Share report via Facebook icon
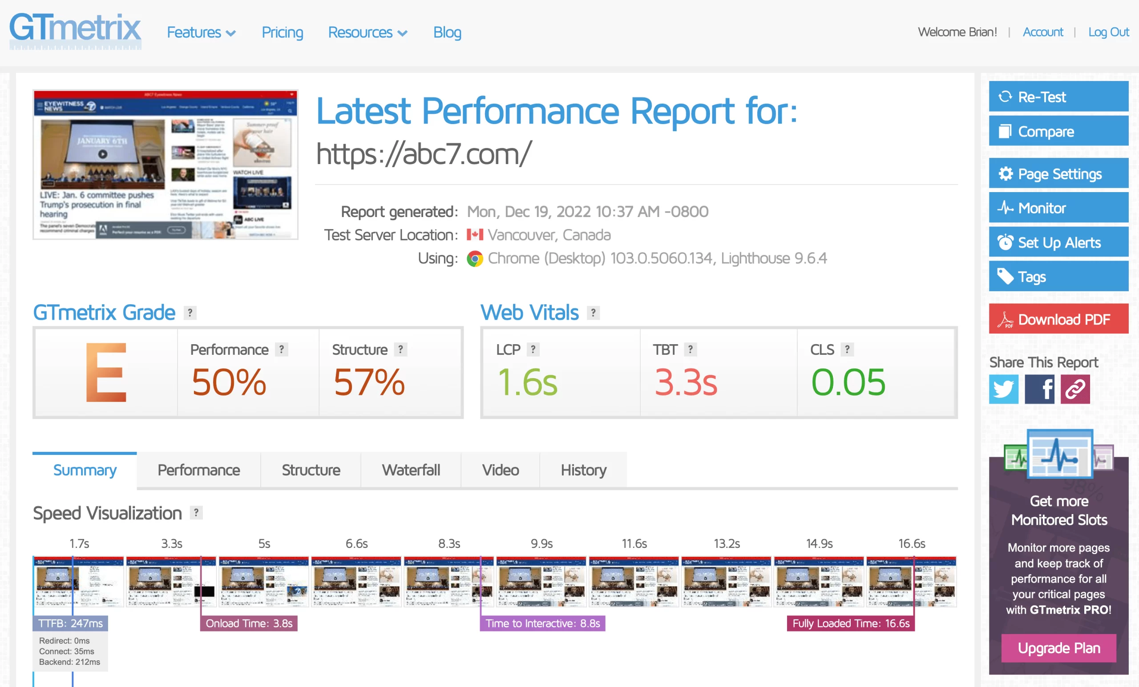The width and height of the screenshot is (1139, 687). [1039, 389]
